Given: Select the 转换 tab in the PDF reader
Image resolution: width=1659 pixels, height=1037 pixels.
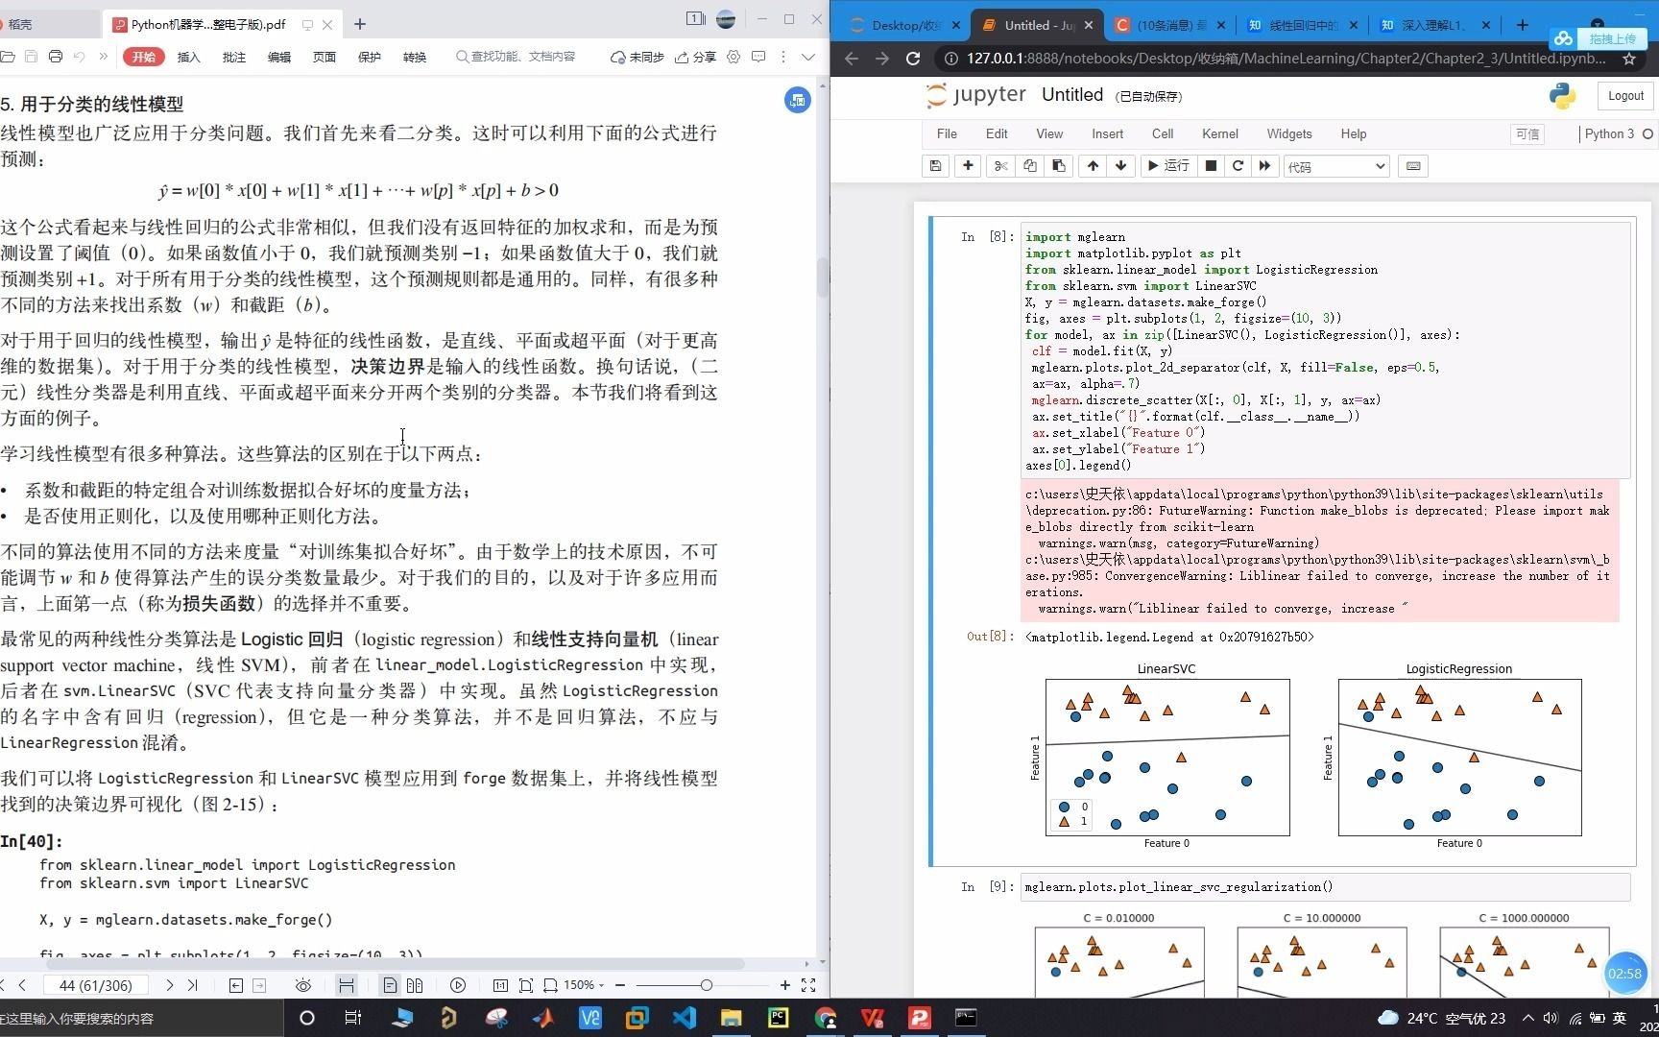Looking at the screenshot, I should click(415, 57).
